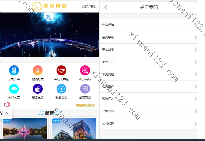Click chevron on 公司优势 row
Image resolution: width=205 pixels, height=141 pixels.
coord(196,123)
